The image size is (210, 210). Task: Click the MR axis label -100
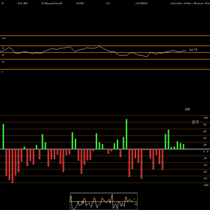(x=206, y=185)
